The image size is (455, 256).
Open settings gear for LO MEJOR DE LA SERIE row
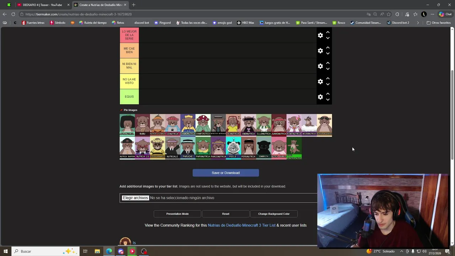pos(320,35)
